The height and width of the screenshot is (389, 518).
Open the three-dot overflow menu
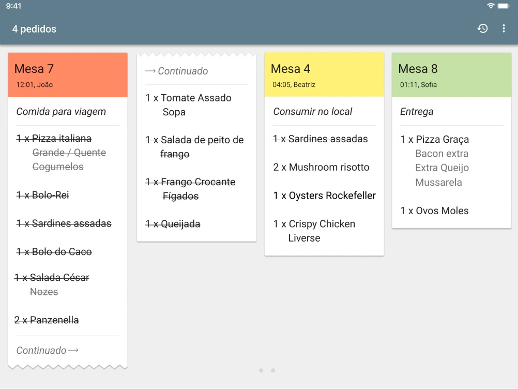pos(504,29)
